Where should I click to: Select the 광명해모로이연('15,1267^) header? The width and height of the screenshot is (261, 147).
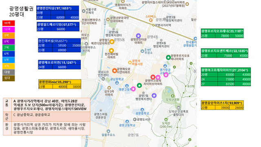(60, 62)
